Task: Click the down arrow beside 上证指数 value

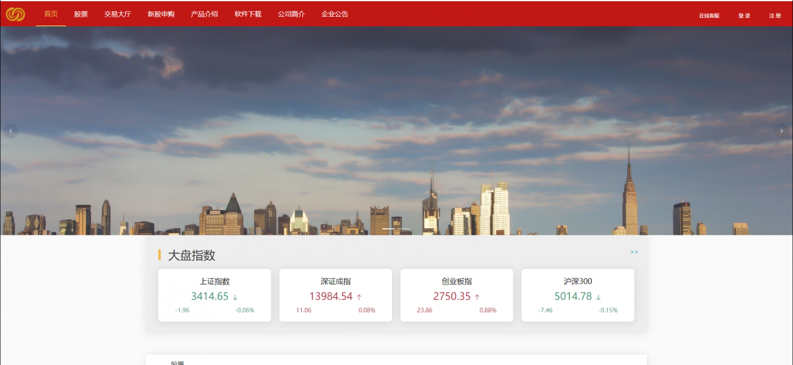Action: pyautogui.click(x=235, y=297)
